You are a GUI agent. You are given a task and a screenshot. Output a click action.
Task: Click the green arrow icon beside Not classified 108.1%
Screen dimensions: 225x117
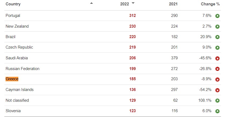[217, 101]
